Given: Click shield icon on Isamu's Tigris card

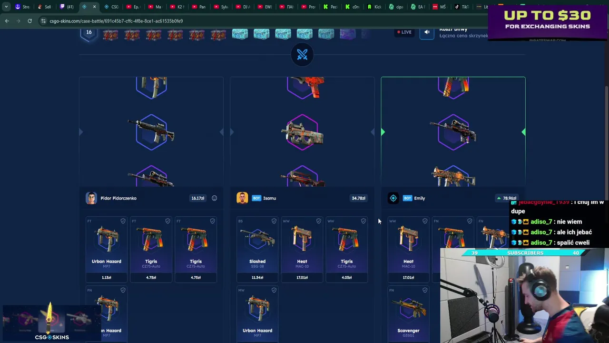Looking at the screenshot, I should [x=363, y=221].
